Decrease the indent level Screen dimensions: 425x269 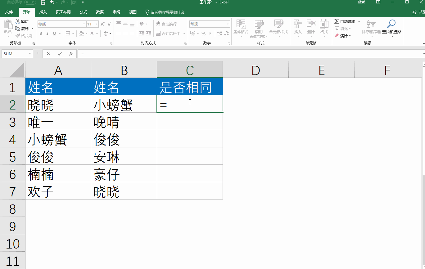(x=142, y=34)
